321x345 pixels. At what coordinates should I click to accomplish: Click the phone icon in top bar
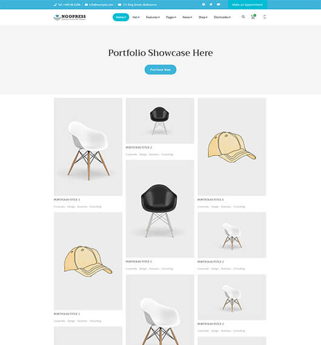pyautogui.click(x=55, y=5)
